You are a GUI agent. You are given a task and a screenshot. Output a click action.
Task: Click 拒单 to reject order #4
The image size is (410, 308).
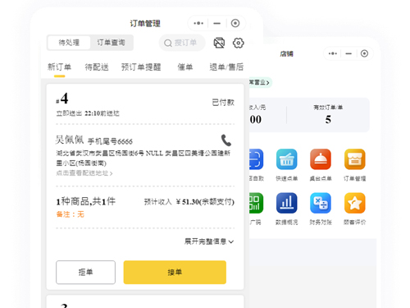pos(85,272)
